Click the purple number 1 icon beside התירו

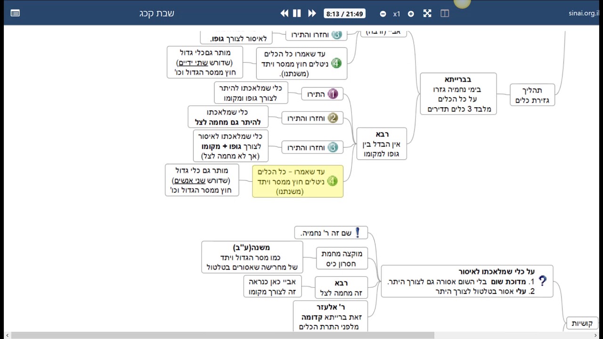pyautogui.click(x=333, y=94)
